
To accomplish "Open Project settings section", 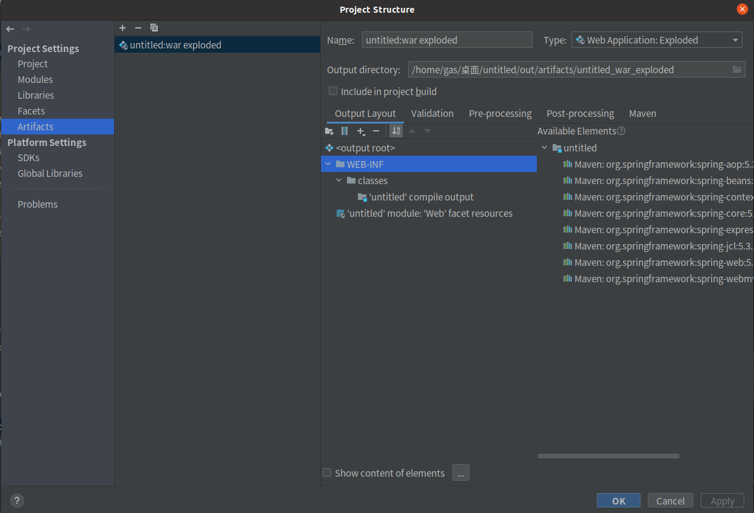I will coord(33,64).
